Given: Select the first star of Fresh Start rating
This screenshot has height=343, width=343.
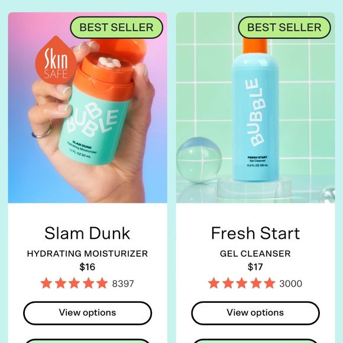Looking at the screenshot, I should pos(213,283).
